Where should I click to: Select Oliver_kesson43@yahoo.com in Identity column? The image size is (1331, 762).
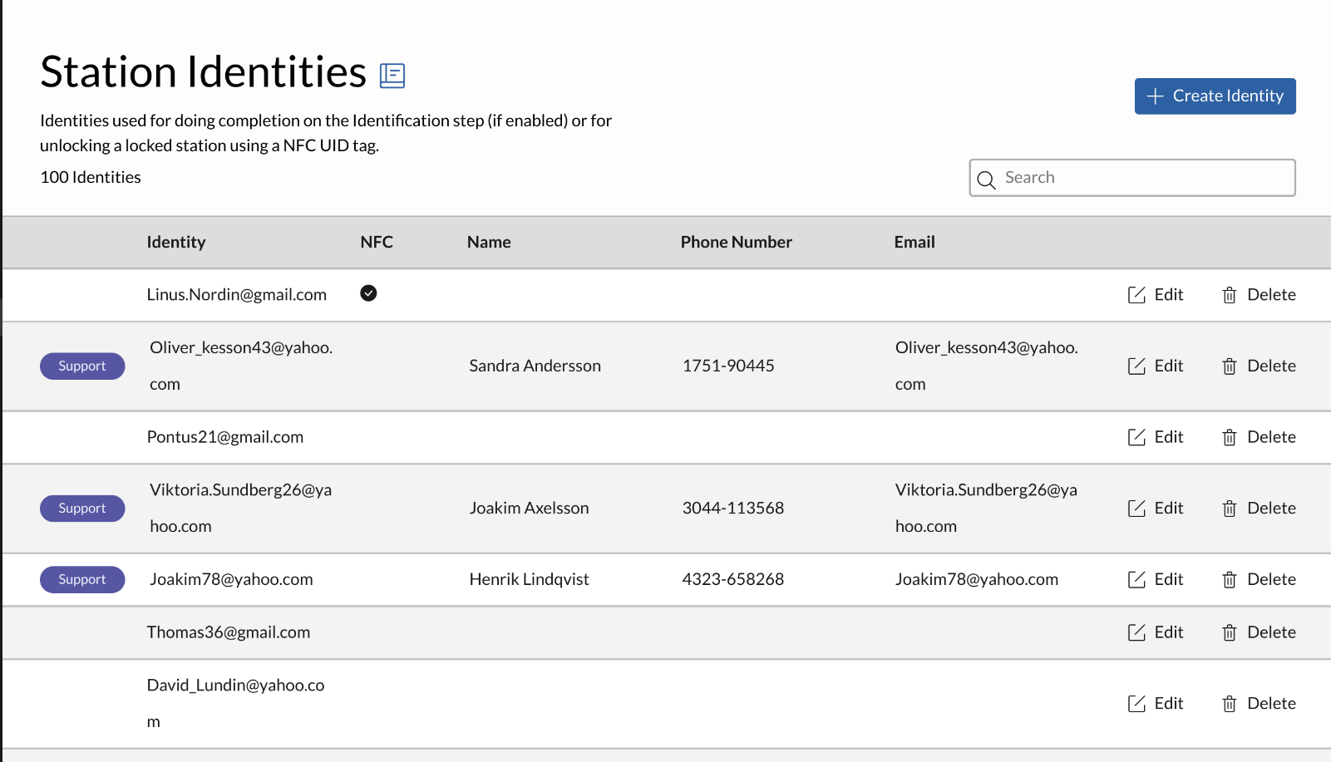coord(241,366)
